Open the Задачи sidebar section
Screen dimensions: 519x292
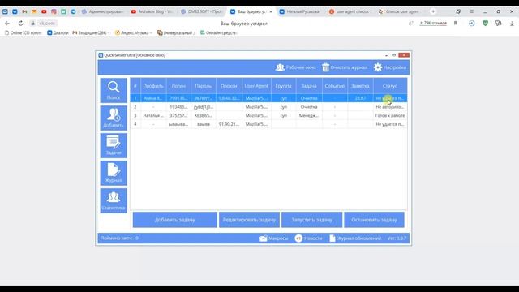coord(114,145)
